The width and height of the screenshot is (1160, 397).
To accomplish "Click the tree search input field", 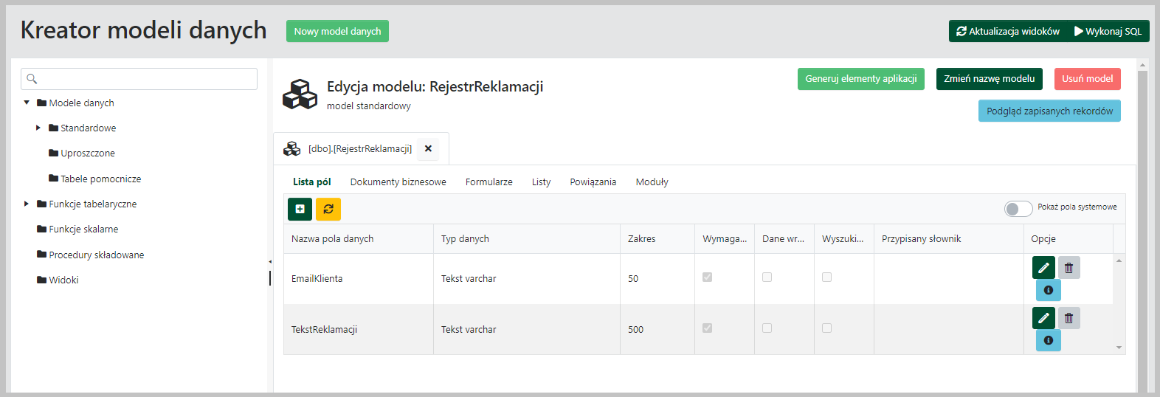I will pos(139,79).
